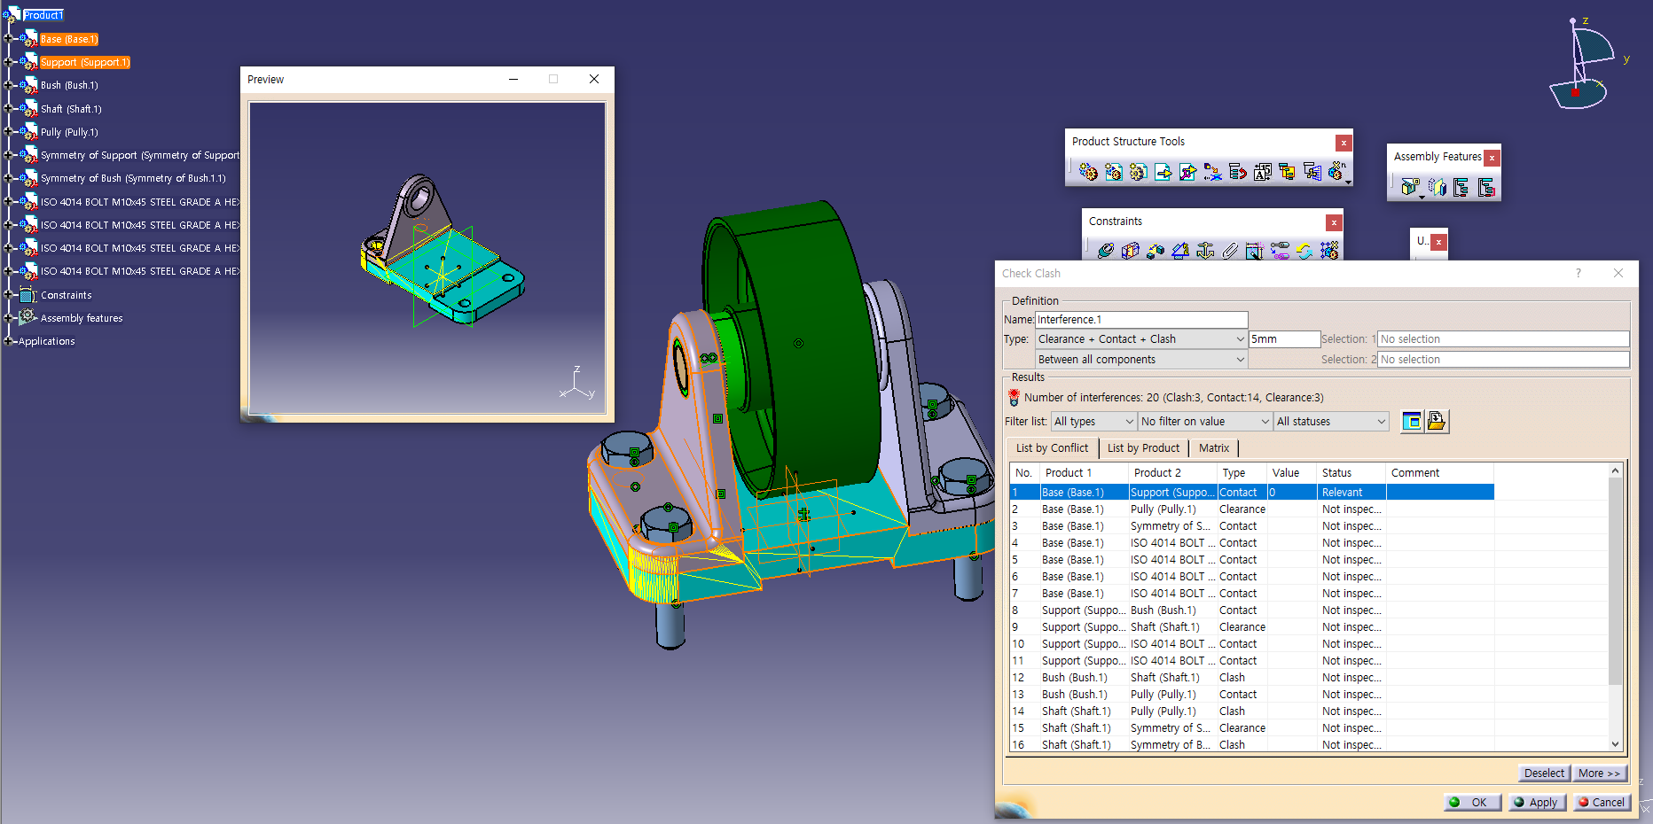The height and width of the screenshot is (824, 1653).
Task: Open the Between all components dropdown
Action: pyautogui.click(x=1141, y=360)
